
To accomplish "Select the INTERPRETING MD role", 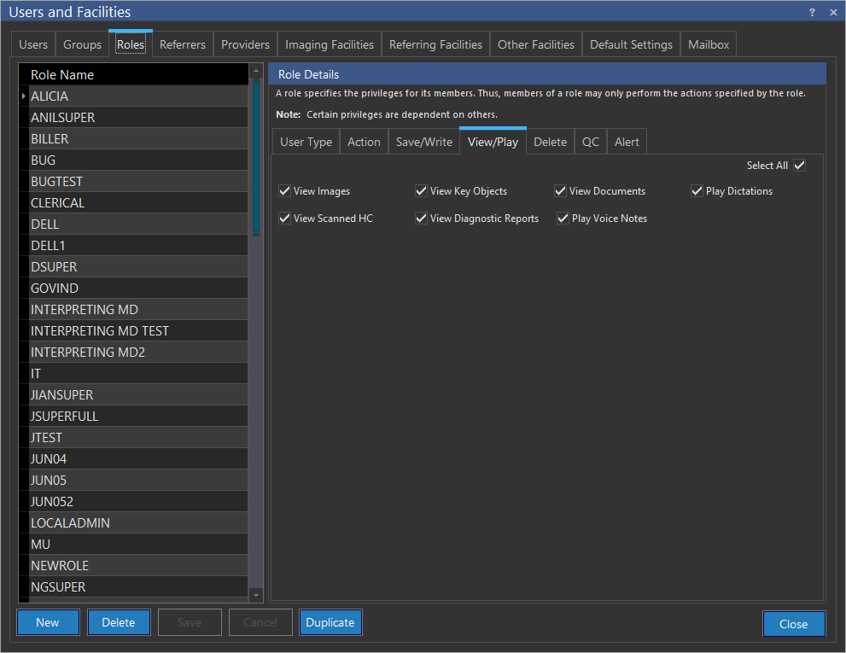I will point(85,309).
